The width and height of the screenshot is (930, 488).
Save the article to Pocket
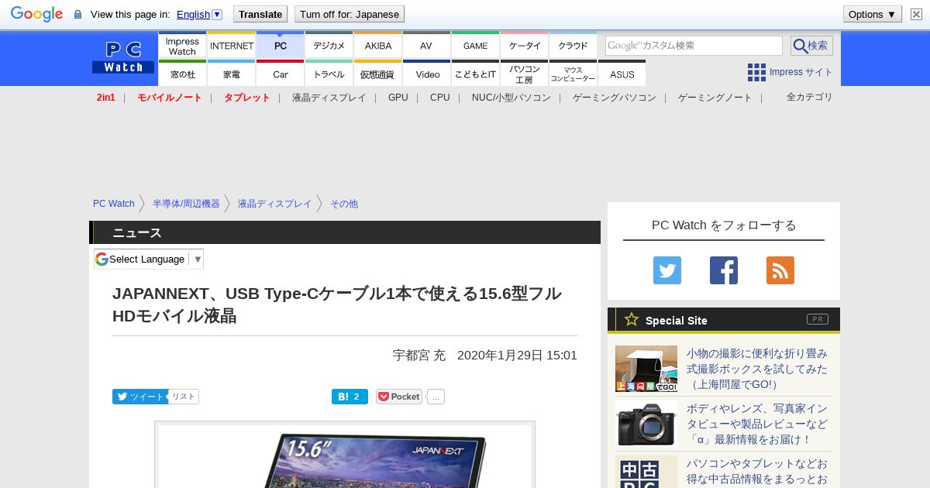tap(399, 397)
